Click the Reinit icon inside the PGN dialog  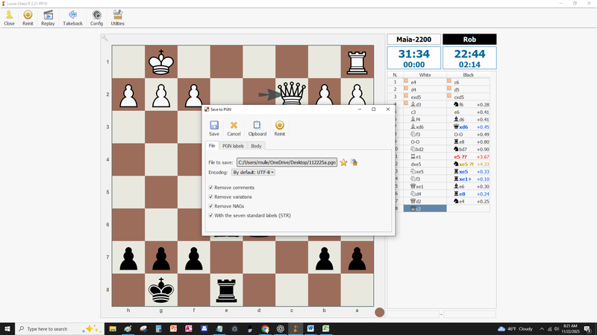click(x=280, y=128)
